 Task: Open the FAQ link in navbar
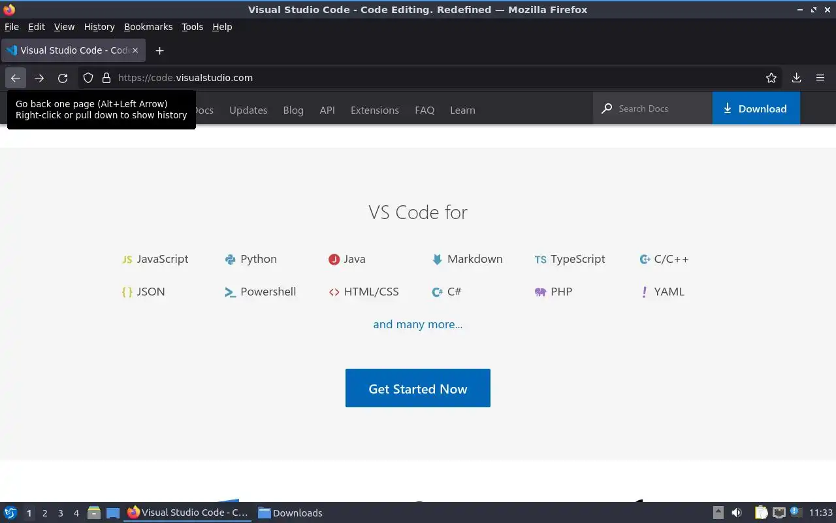[x=425, y=110]
